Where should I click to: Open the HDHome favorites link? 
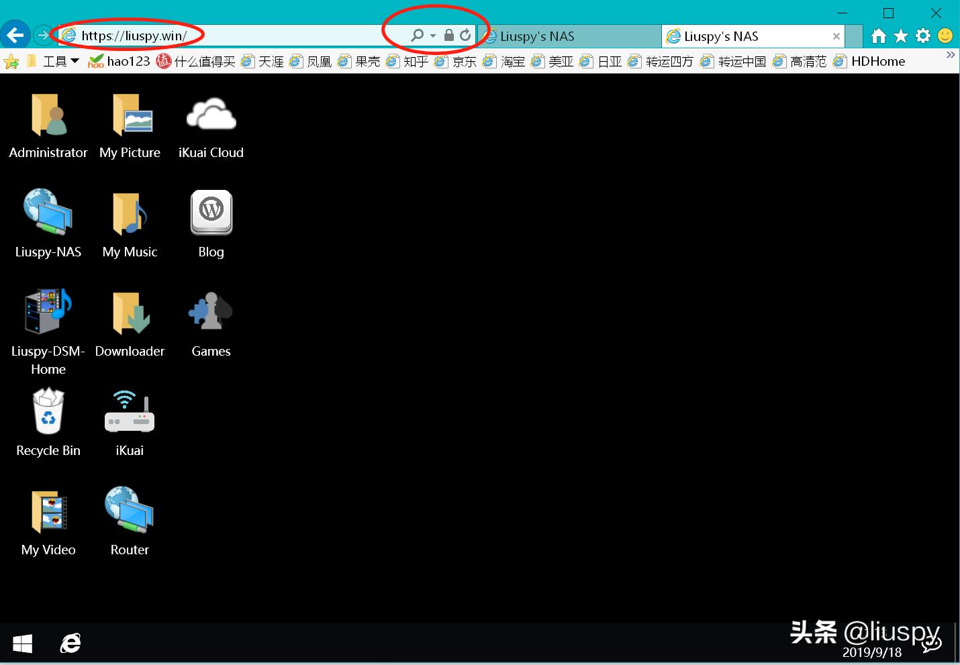point(869,62)
